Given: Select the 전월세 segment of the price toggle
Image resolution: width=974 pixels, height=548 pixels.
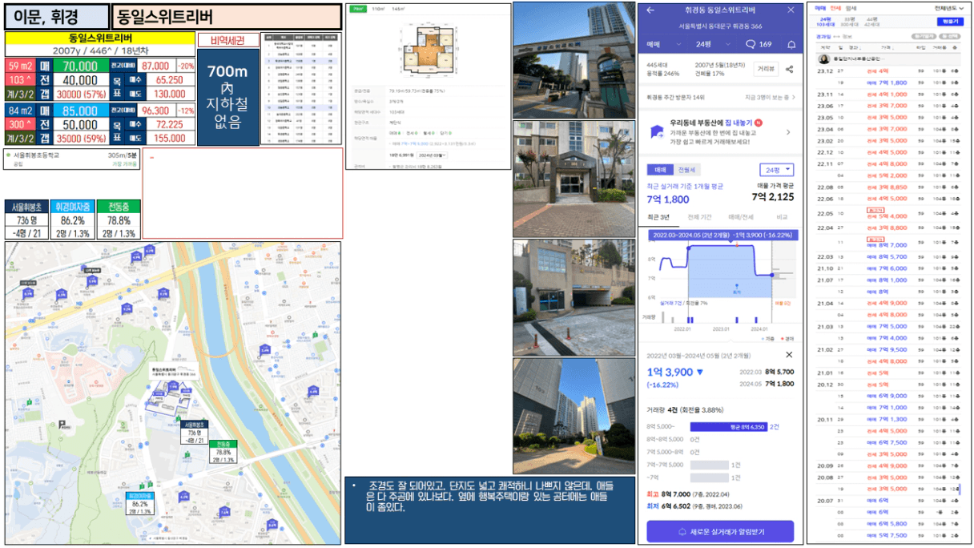Looking at the screenshot, I should pyautogui.click(x=687, y=170).
